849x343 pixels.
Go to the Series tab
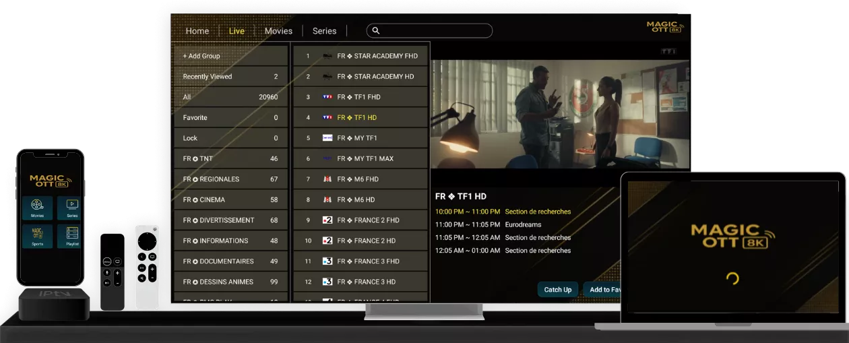324,31
